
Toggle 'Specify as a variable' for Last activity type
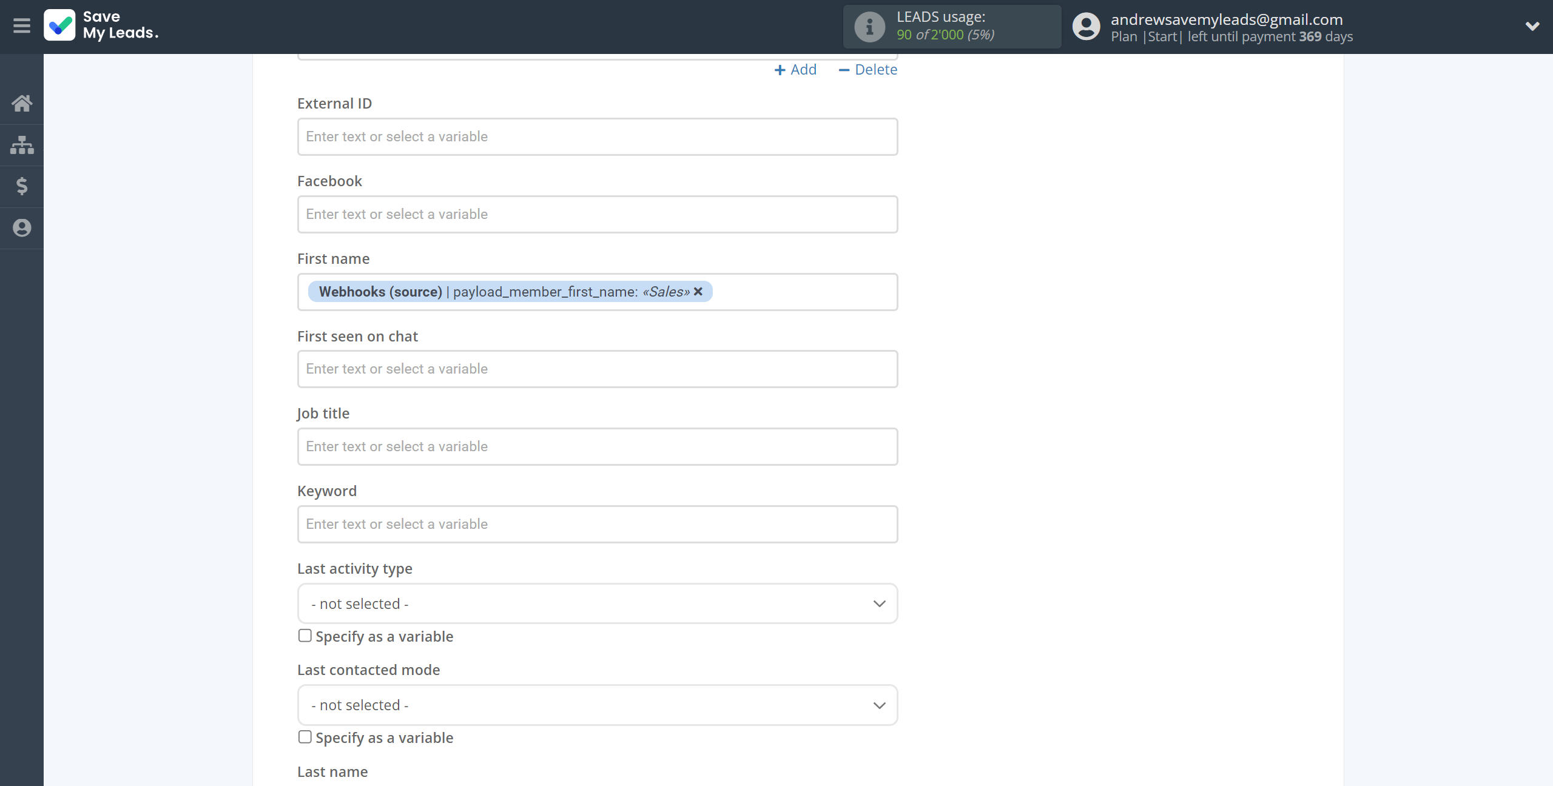[304, 636]
